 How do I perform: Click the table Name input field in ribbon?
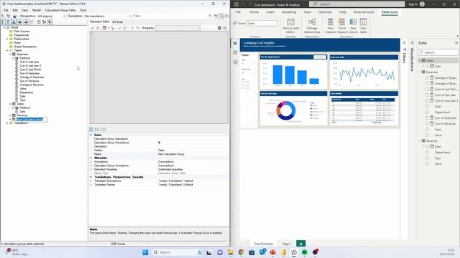coord(262,23)
